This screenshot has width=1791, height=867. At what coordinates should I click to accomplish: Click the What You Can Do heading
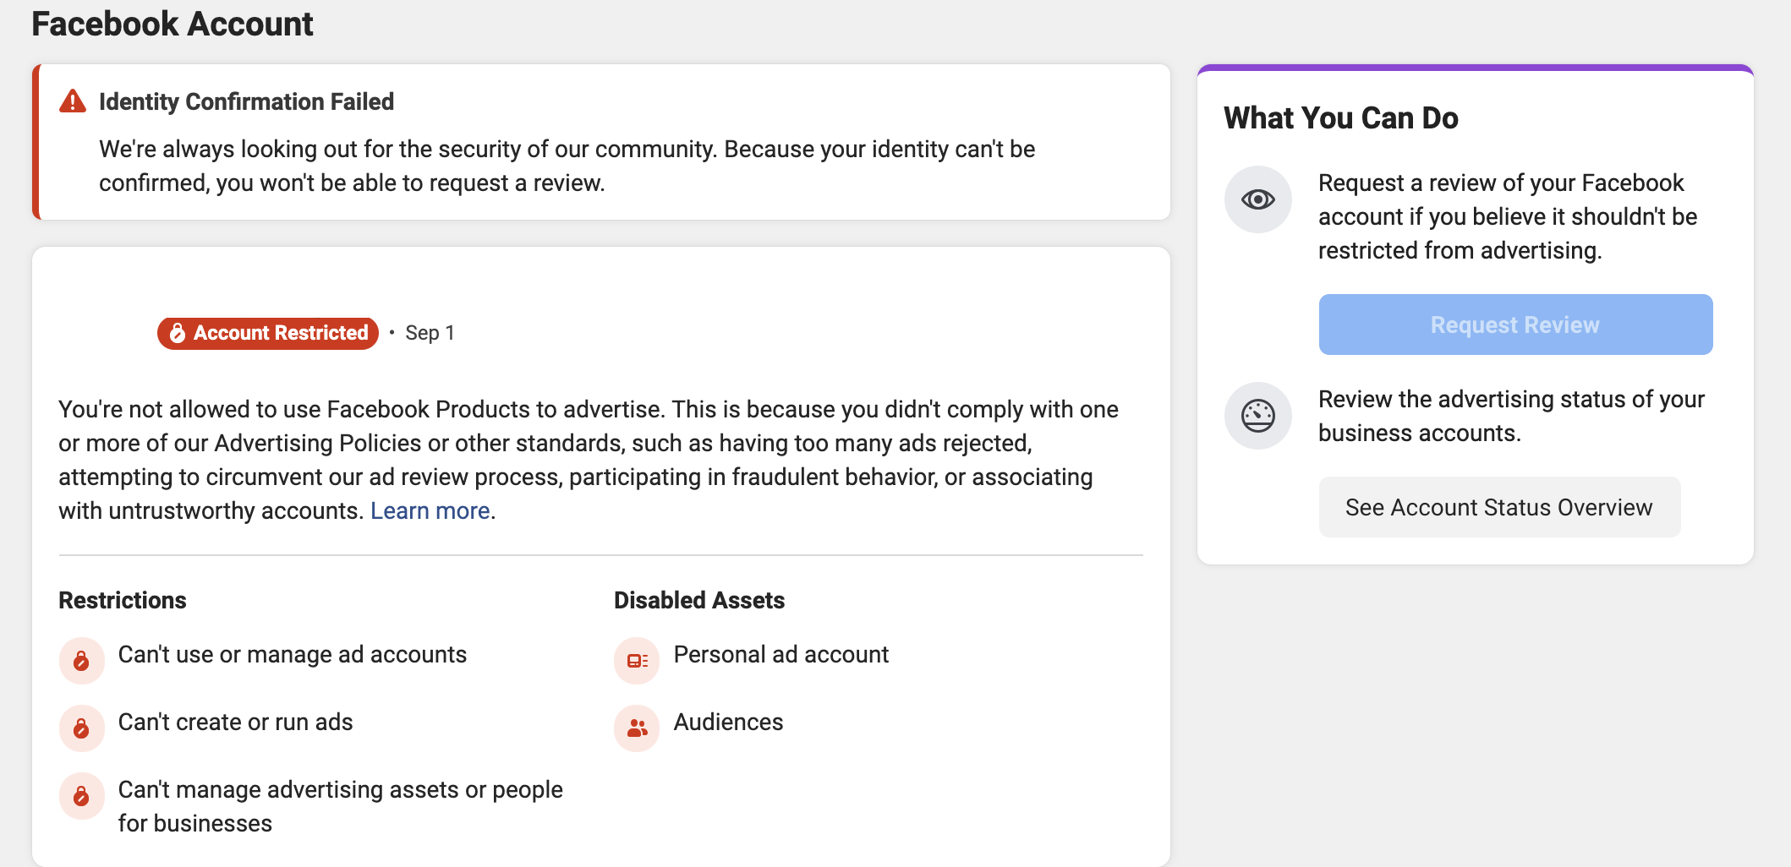(1341, 117)
